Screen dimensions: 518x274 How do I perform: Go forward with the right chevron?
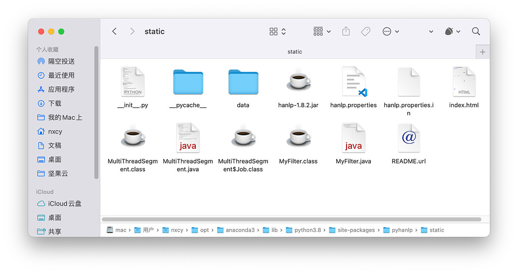[132, 31]
